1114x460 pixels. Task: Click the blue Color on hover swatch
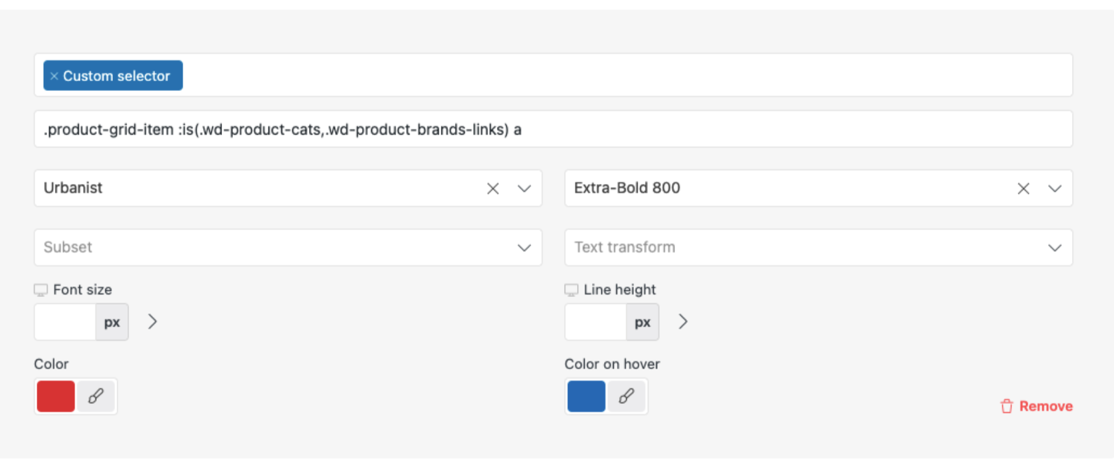586,396
